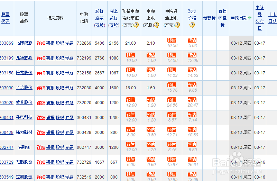
Task: Open stock code 603729 link
Action: click(x=7, y=162)
